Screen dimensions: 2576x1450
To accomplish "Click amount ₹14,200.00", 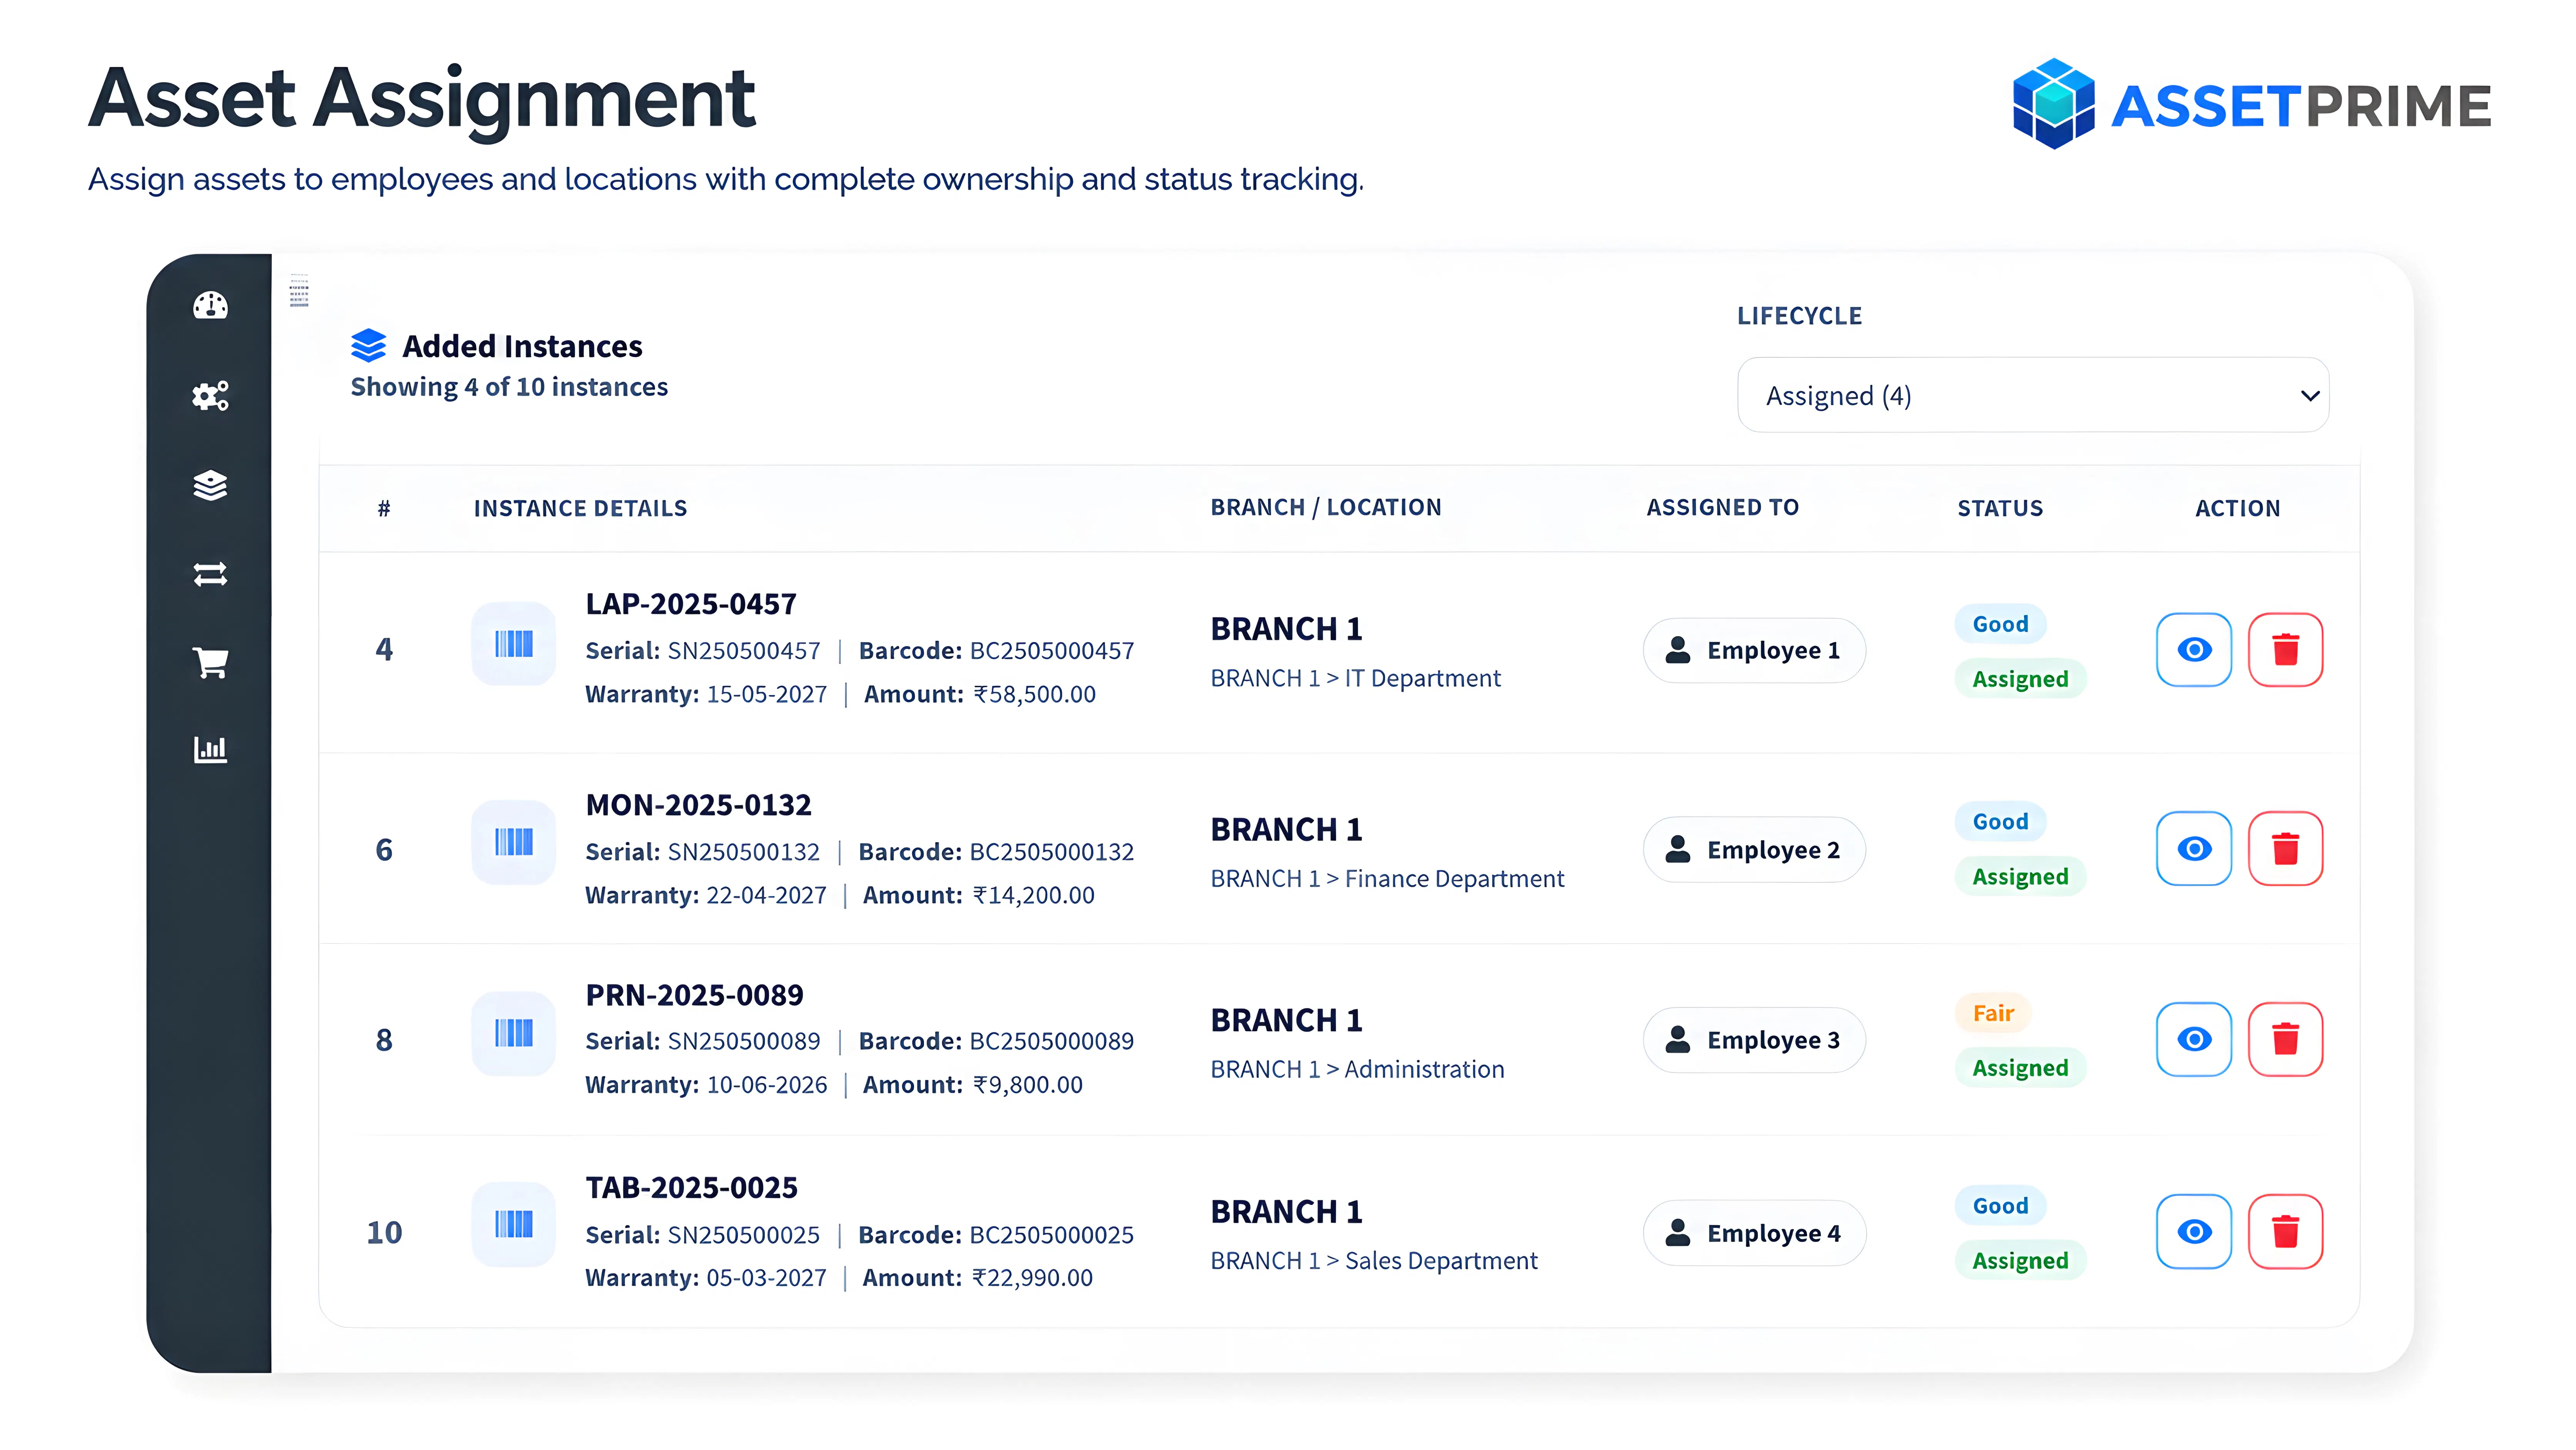I will pos(1034,895).
